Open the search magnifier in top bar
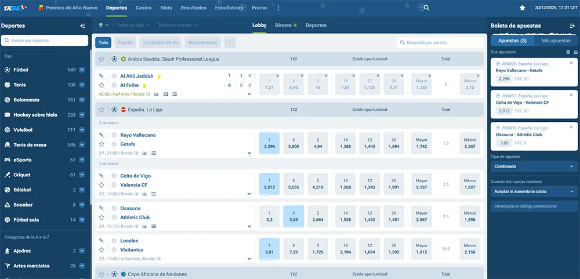Viewport: 580px width, 279px height. pyautogui.click(x=426, y=8)
